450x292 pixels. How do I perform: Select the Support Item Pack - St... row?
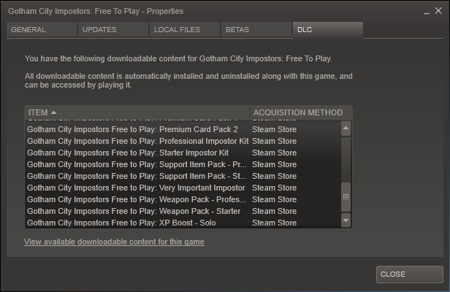tap(183, 176)
